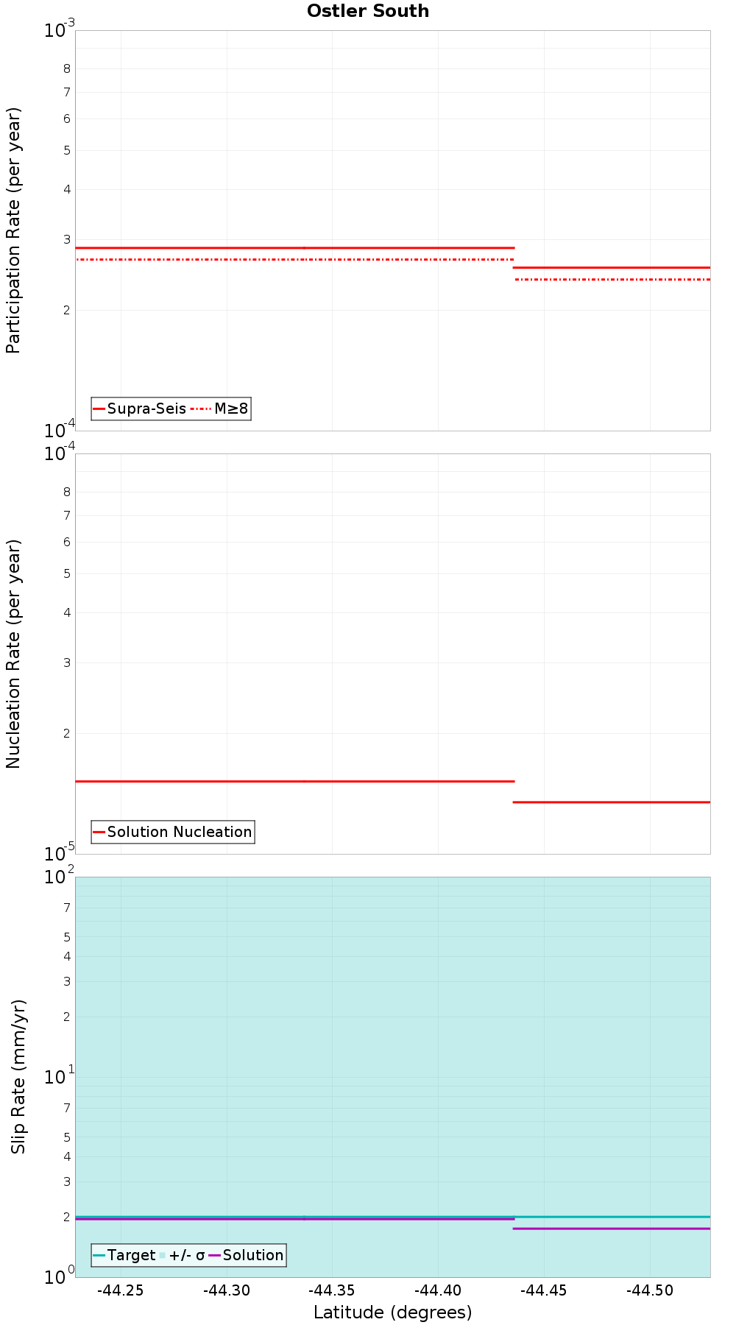This screenshot has width=736, height=1325.
Task: Click the Participation Rate (per year) axis label
Action: [14, 230]
